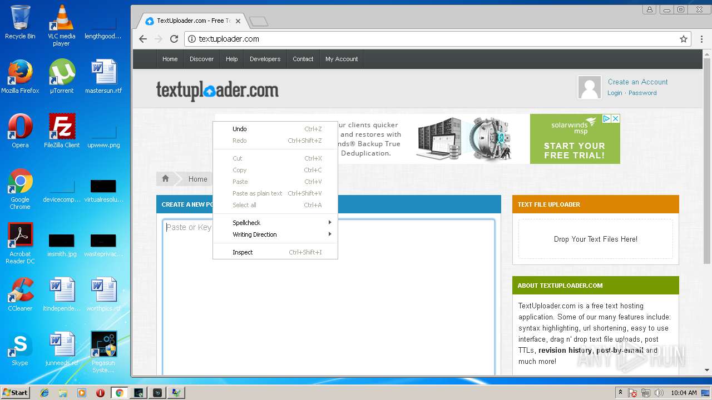Viewport: 712px width, 400px height.
Task: Open the iesmith.jpg desktop file
Action: click(x=61, y=244)
